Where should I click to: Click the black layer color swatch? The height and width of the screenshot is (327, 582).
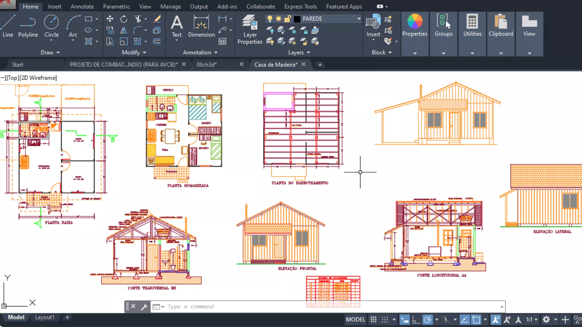click(x=297, y=19)
